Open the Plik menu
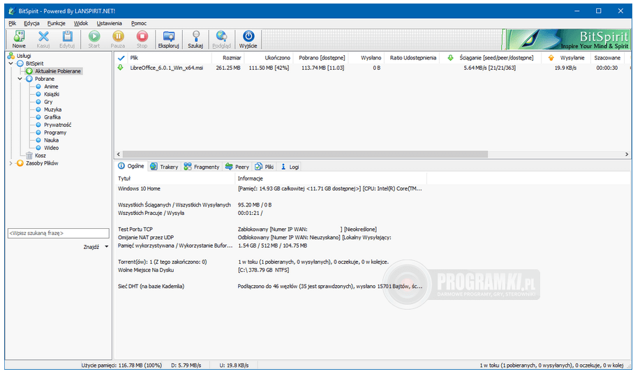Screen dimensions: 640x376 point(13,23)
